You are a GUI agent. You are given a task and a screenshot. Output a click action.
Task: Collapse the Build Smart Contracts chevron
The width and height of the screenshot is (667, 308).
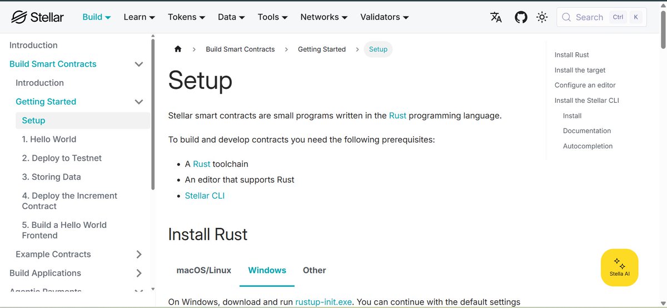coord(139,64)
